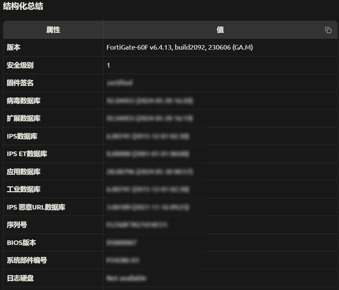Click the 系统部件编号 row label
Screen dimensions: 339x290
tap(27, 260)
